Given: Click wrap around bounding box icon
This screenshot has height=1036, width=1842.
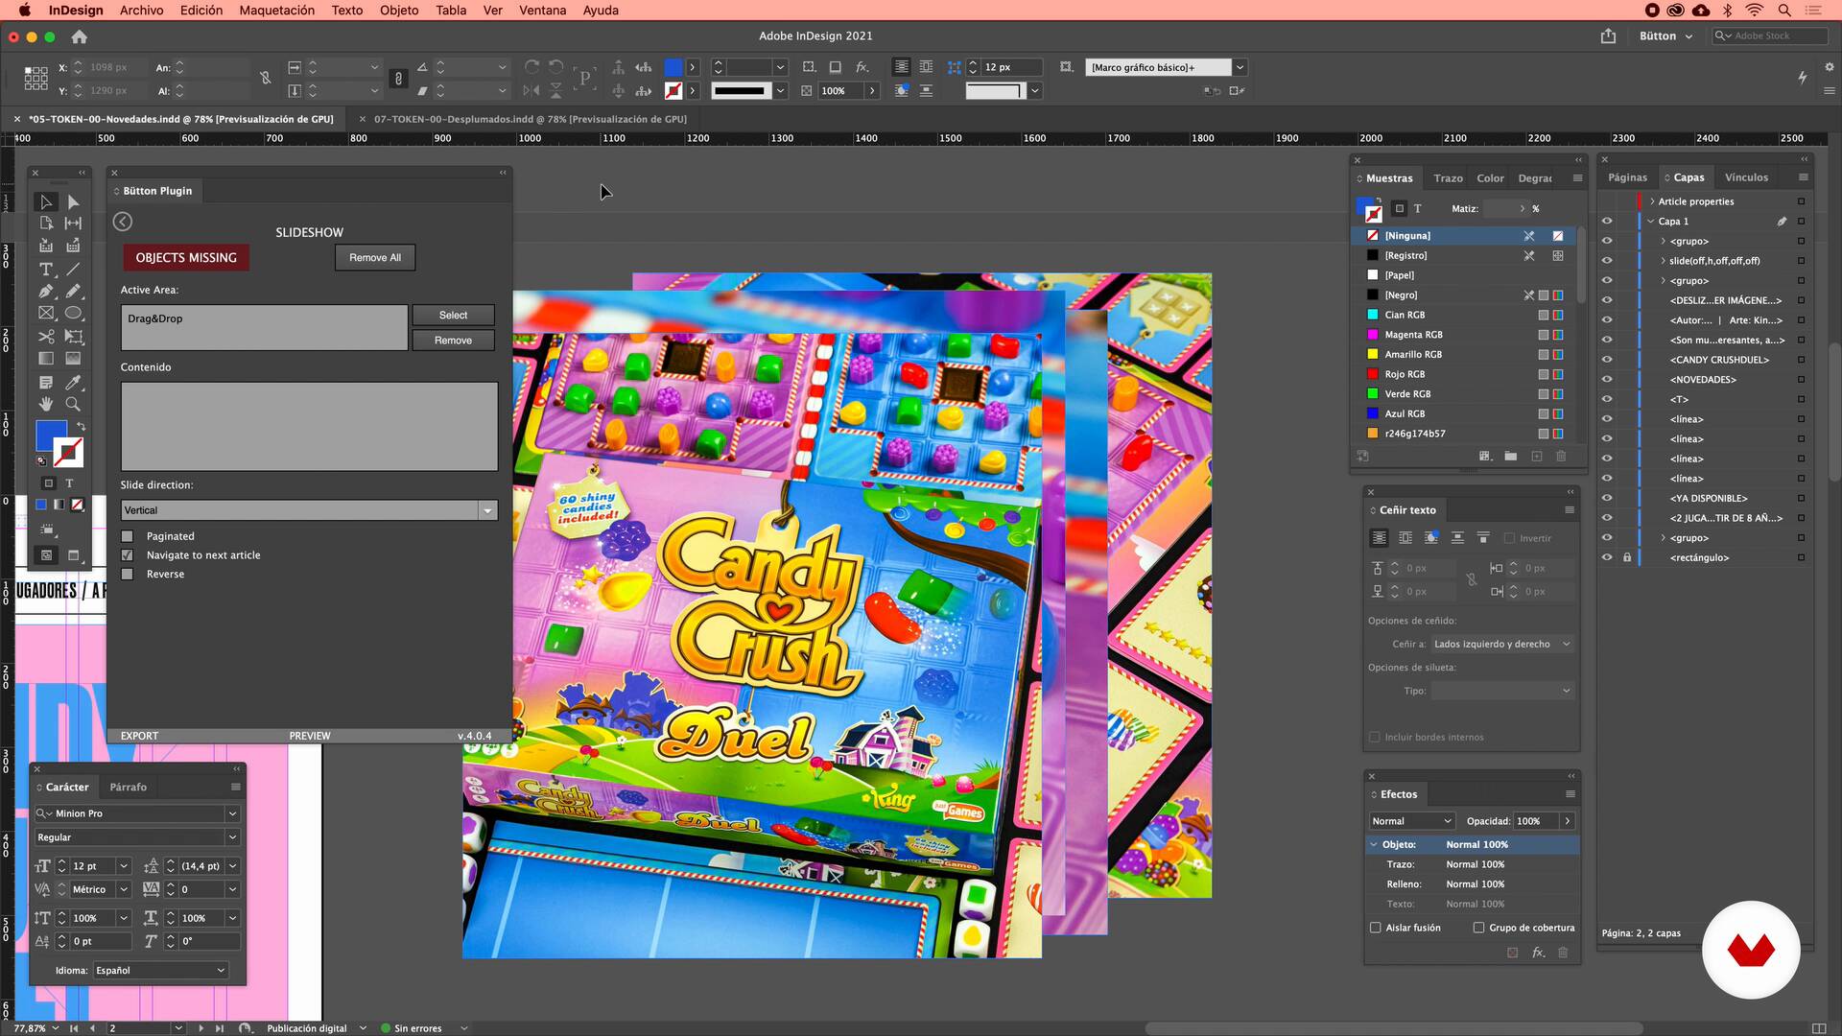Looking at the screenshot, I should (1405, 538).
